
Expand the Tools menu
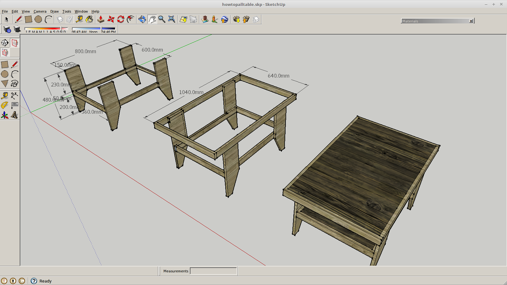67,11
